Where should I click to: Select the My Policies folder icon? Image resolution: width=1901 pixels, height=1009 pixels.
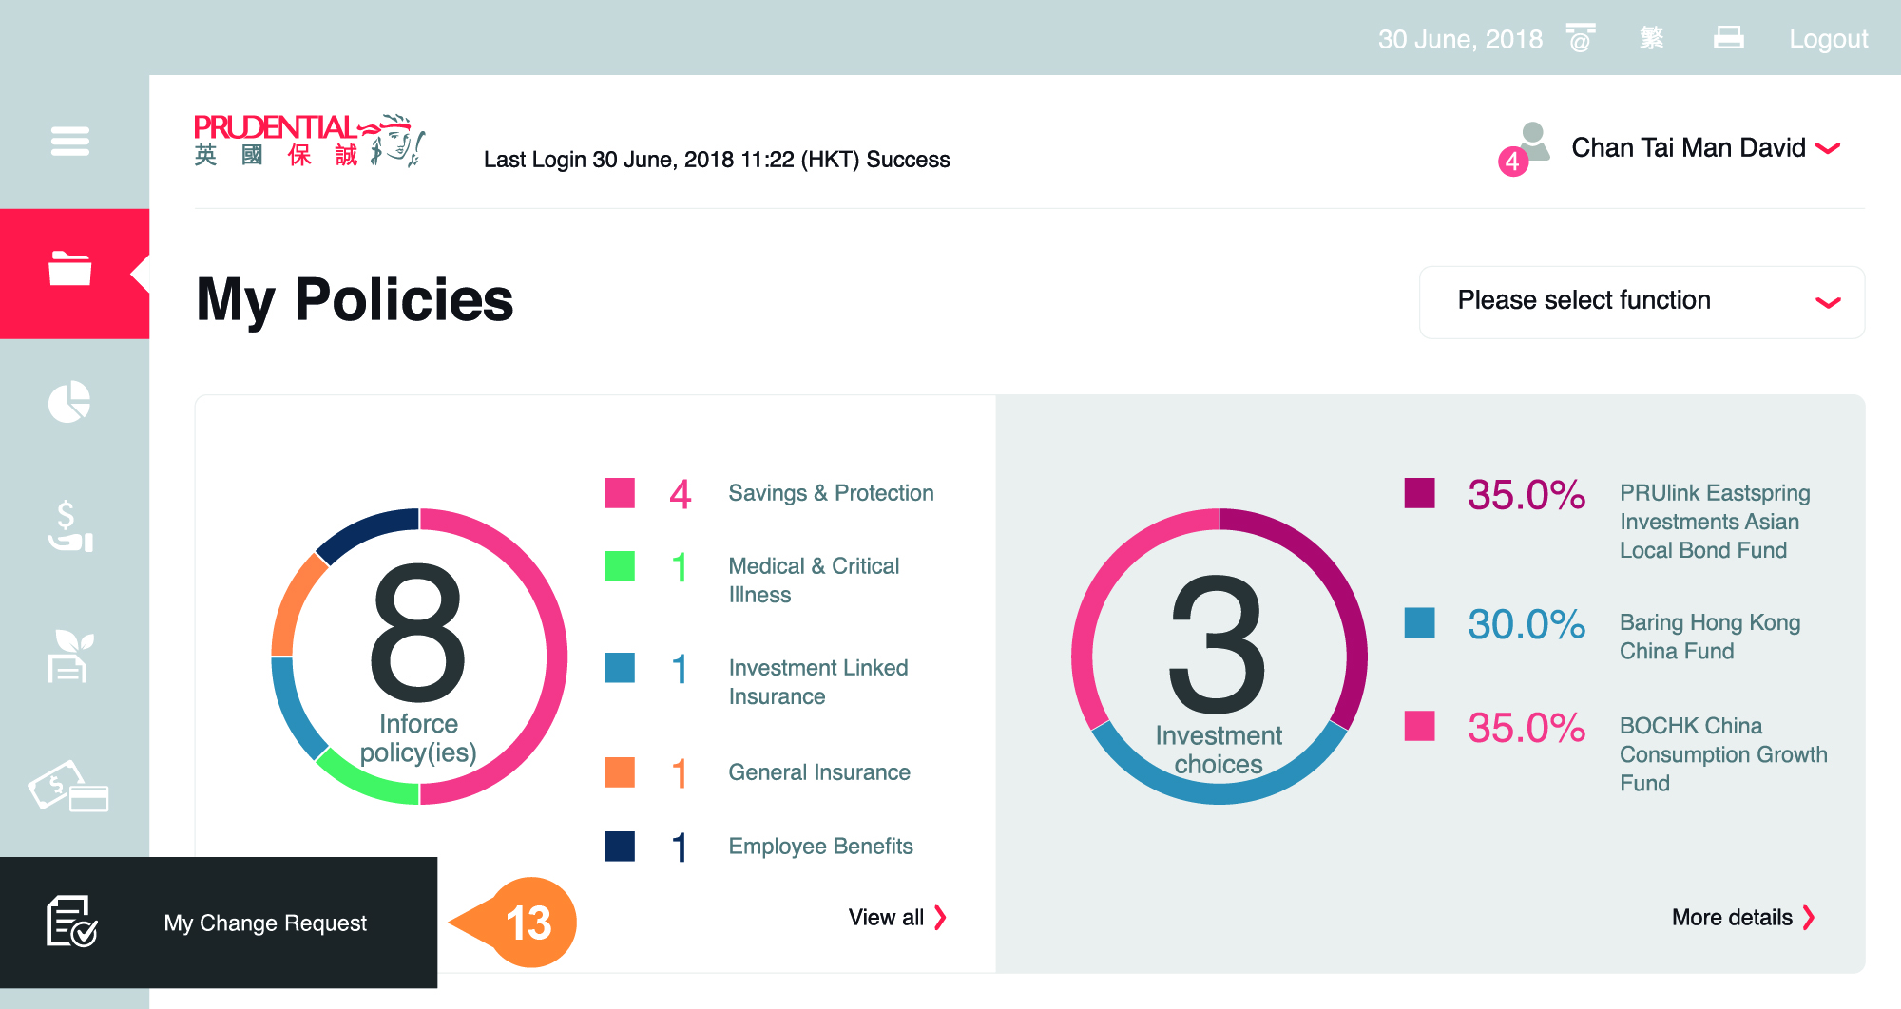[70, 269]
